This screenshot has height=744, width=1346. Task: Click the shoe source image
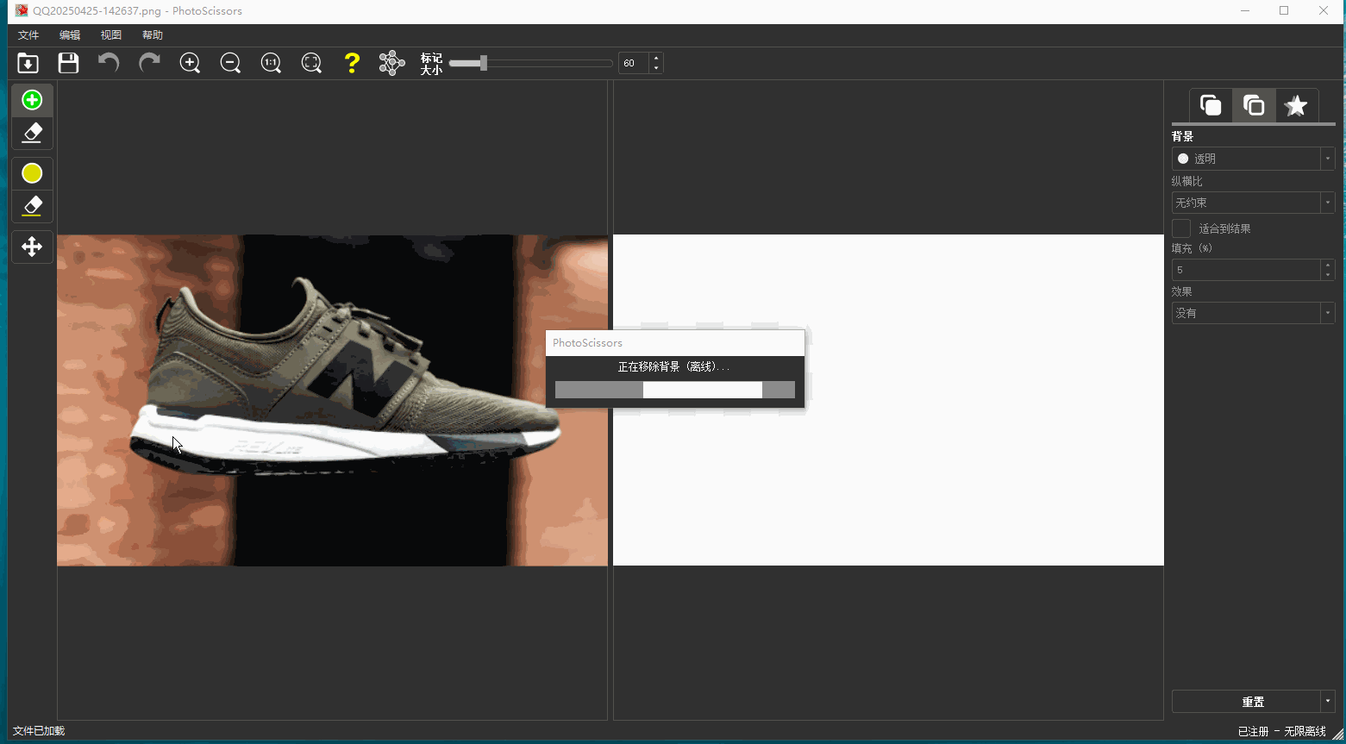pyautogui.click(x=332, y=400)
